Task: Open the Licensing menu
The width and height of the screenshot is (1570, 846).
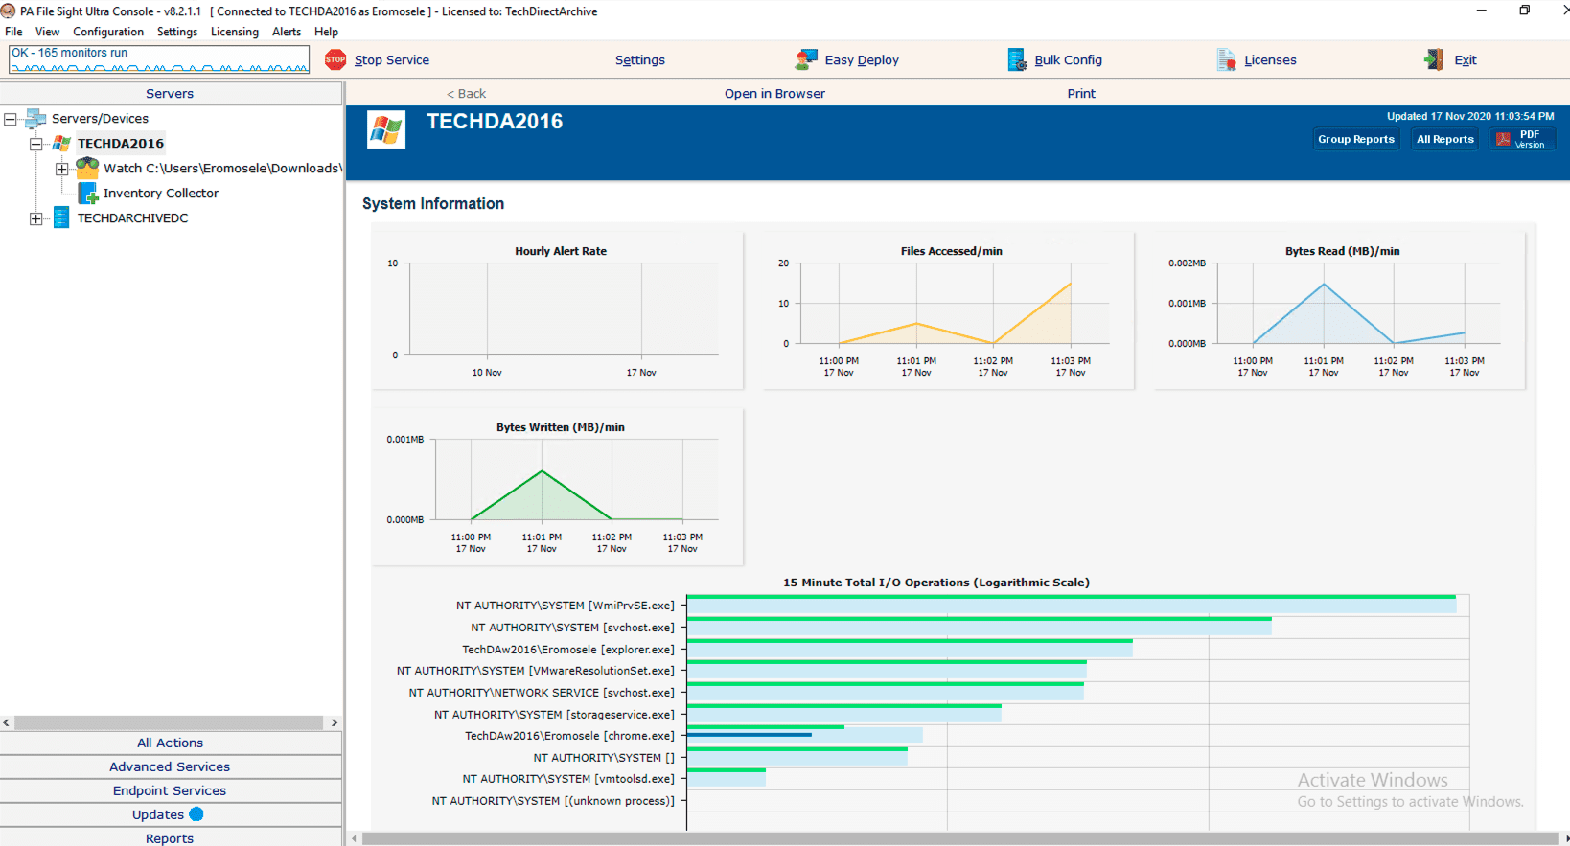Action: point(235,32)
